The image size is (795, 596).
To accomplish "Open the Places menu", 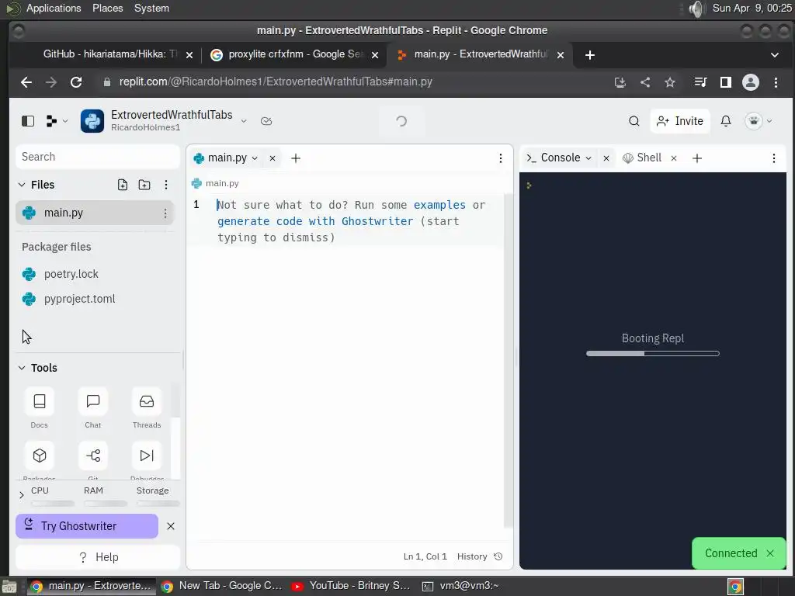I will coord(107,8).
